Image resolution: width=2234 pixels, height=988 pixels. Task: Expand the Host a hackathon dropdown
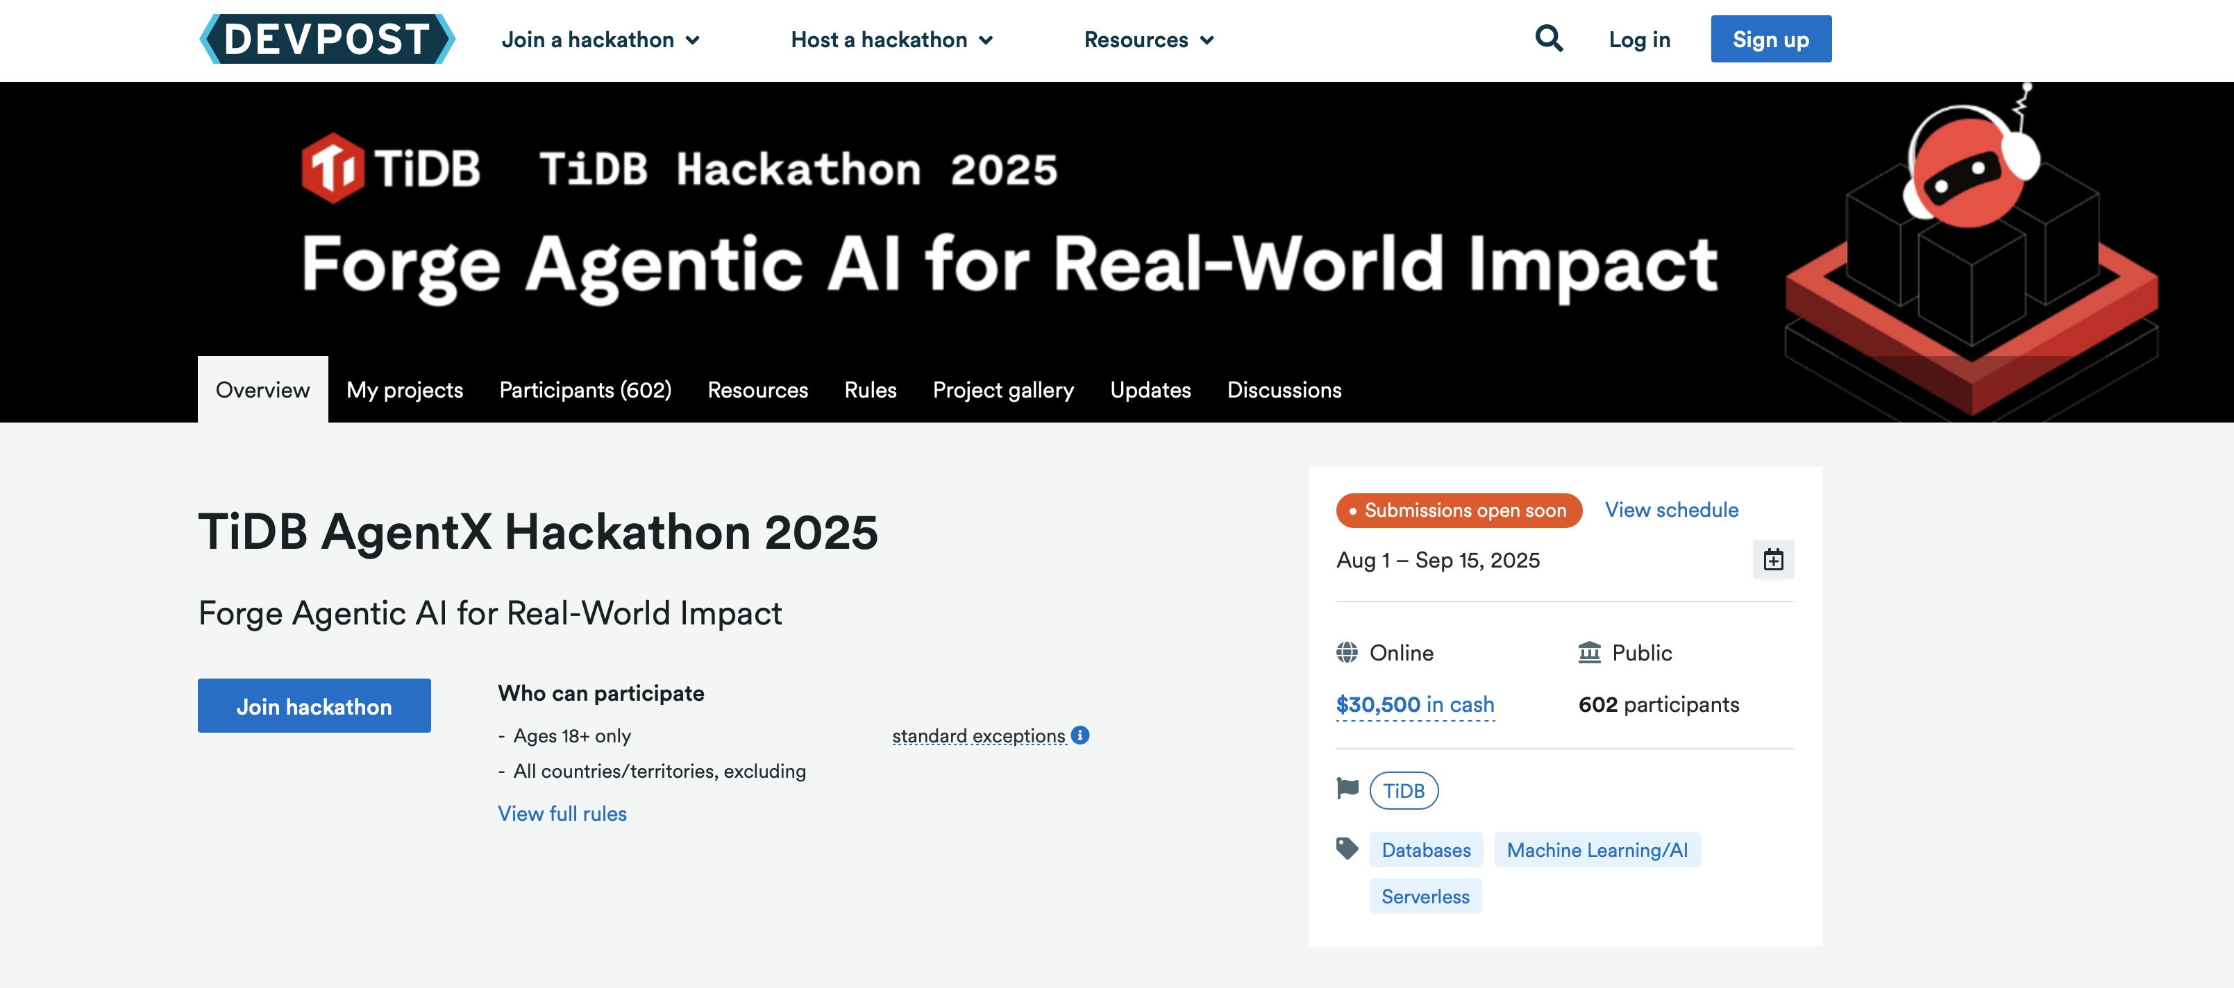click(891, 40)
